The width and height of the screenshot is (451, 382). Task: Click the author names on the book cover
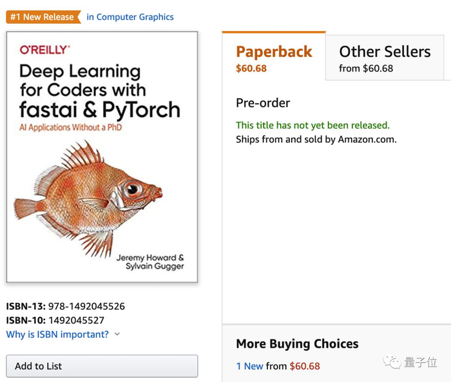click(x=150, y=262)
